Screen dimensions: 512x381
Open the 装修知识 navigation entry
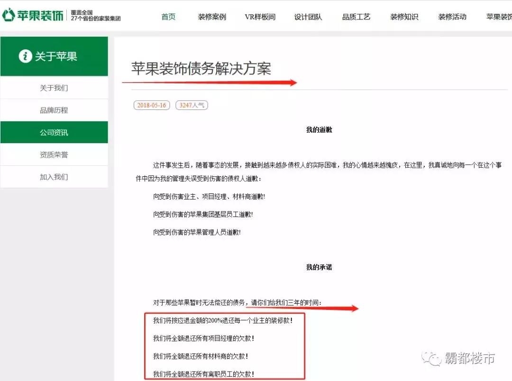[x=403, y=16]
